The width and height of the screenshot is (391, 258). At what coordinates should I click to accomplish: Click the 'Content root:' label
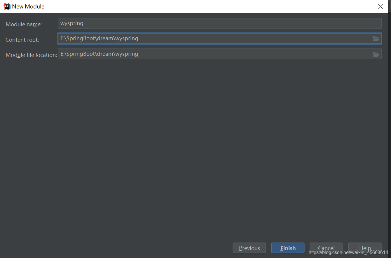[x=22, y=40]
